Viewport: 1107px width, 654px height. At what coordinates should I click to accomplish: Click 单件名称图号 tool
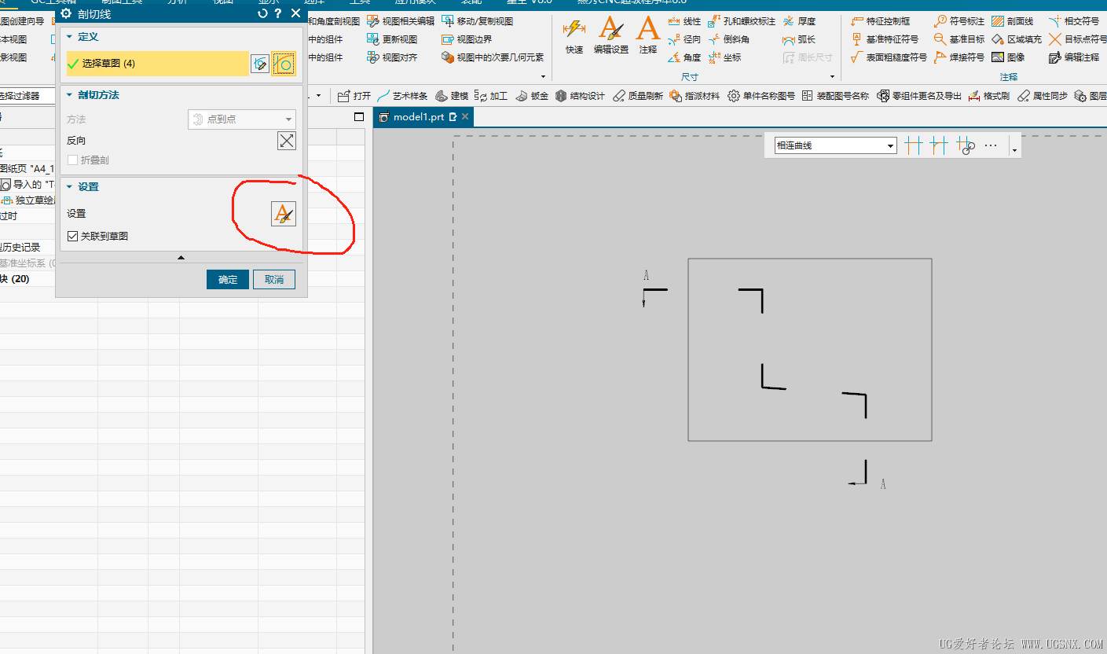(x=761, y=96)
